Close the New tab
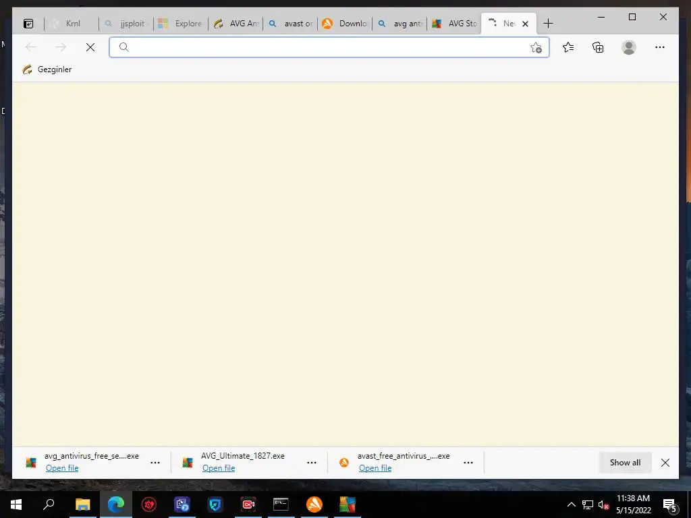 (525, 24)
